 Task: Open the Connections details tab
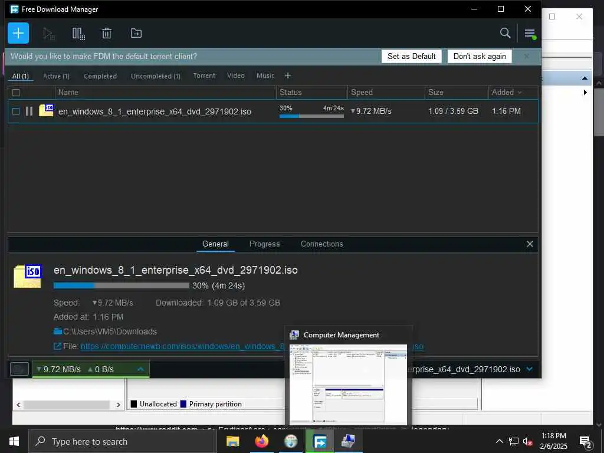click(321, 244)
